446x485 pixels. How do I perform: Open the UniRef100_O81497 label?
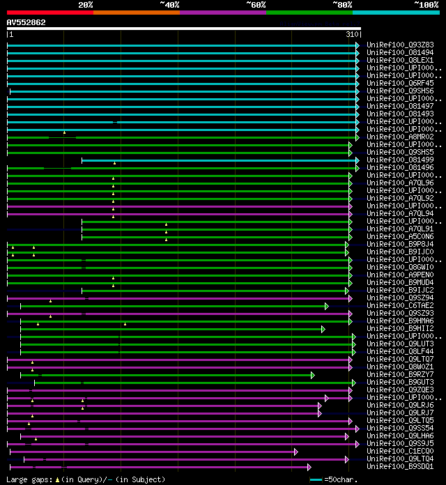400,106
